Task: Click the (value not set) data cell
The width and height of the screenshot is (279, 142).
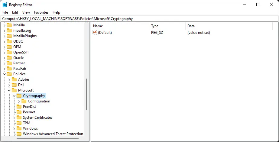Action: 199,33
